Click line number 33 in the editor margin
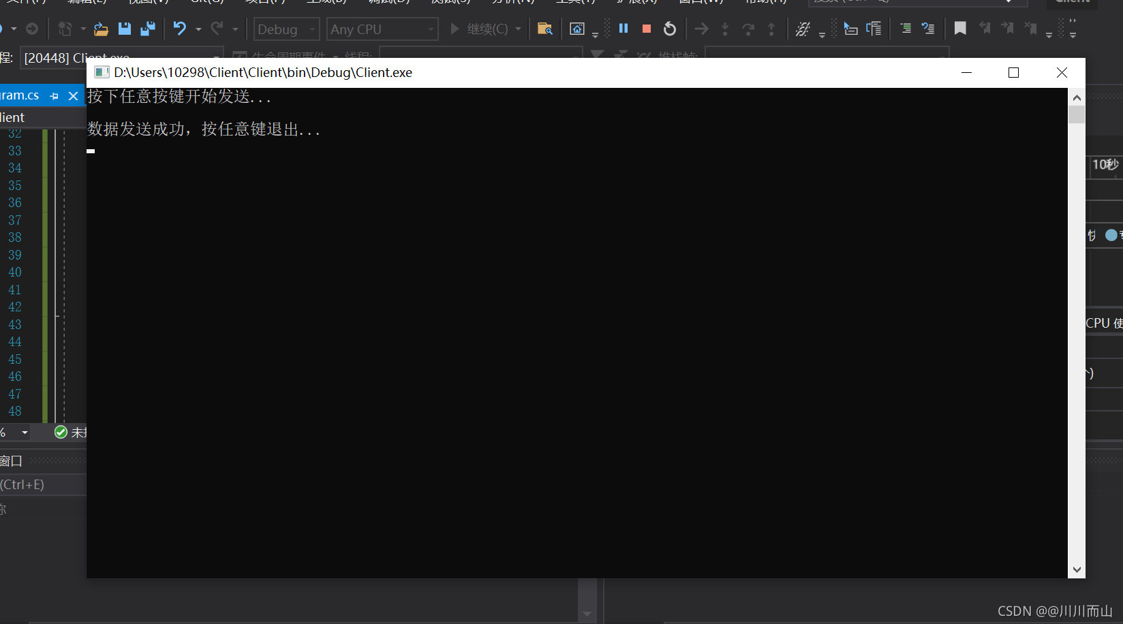The height and width of the screenshot is (624, 1123). click(x=15, y=151)
